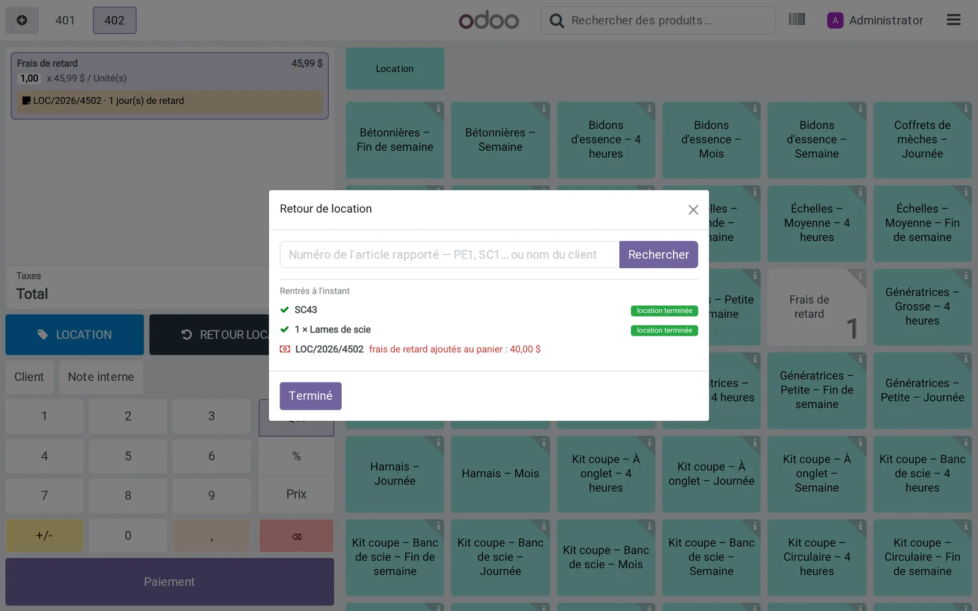Click info icon on Harnais – Journée tile
Viewport: 978px width, 611px height.
pos(438,442)
